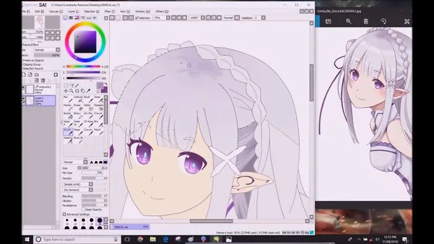Create a new layer folder
The width and height of the screenshot is (434, 244).
click(37, 74)
